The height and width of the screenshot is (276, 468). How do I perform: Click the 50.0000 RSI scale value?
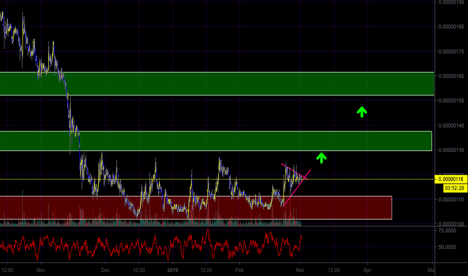pos(447,247)
